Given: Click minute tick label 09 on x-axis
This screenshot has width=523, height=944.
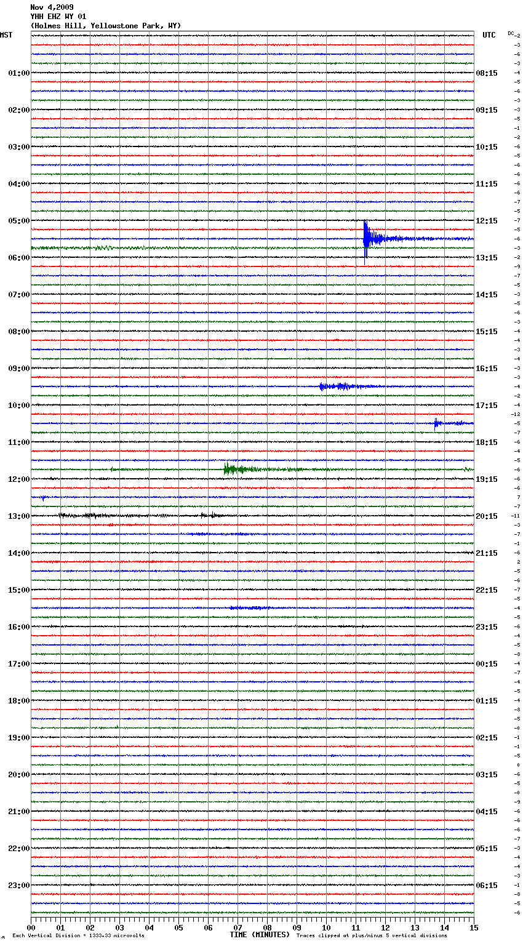Looking at the screenshot, I should click(x=297, y=927).
